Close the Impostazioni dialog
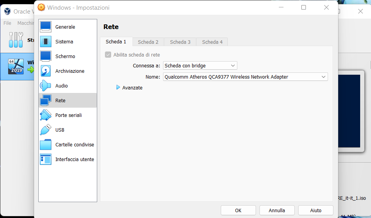Viewport: 371px width, 218px height. pyautogui.click(x=326, y=8)
